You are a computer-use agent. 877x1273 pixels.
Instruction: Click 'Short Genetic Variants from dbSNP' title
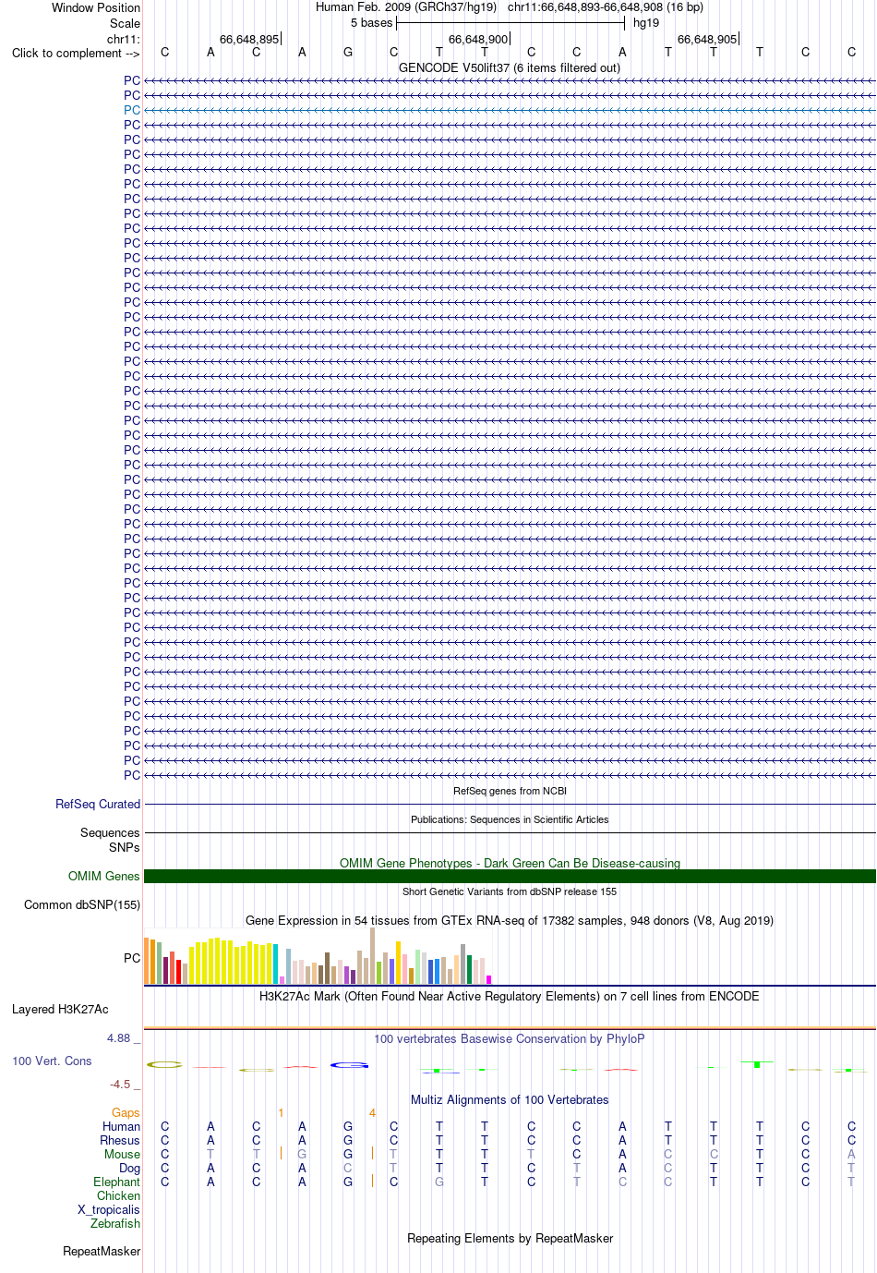(510, 892)
